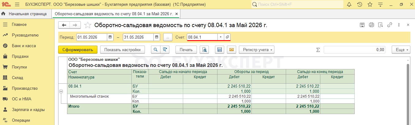Add report to favorites with star icon
The height and width of the screenshot is (125, 415).
pos(88,25)
